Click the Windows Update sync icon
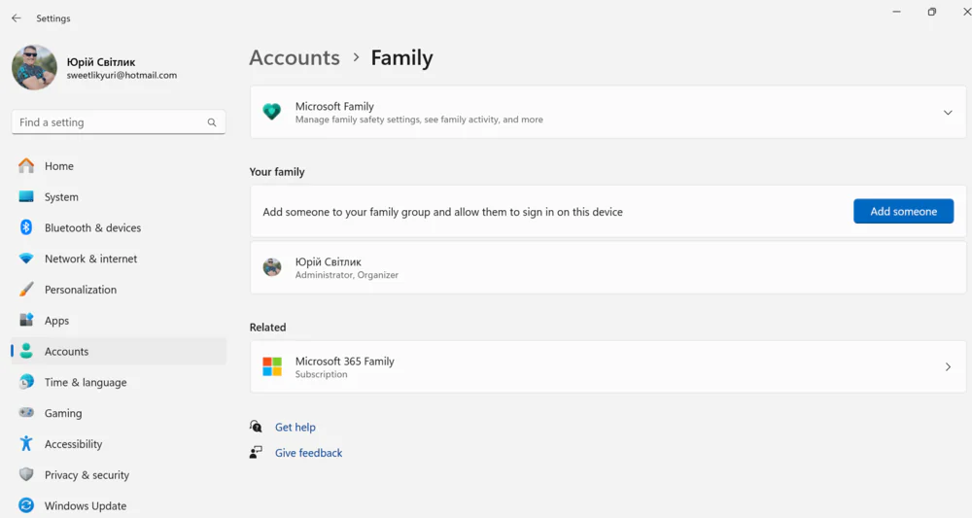Screen dimensions: 972x518 coord(26,505)
